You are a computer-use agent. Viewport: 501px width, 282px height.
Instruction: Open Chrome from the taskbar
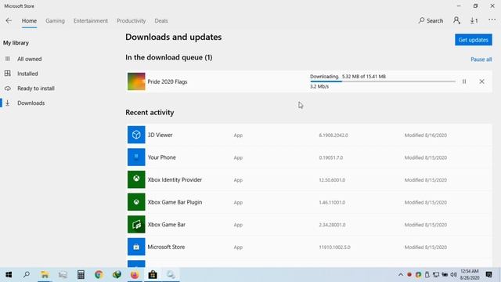99,275
